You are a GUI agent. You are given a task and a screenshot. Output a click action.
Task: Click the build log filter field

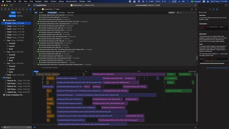[186, 13]
